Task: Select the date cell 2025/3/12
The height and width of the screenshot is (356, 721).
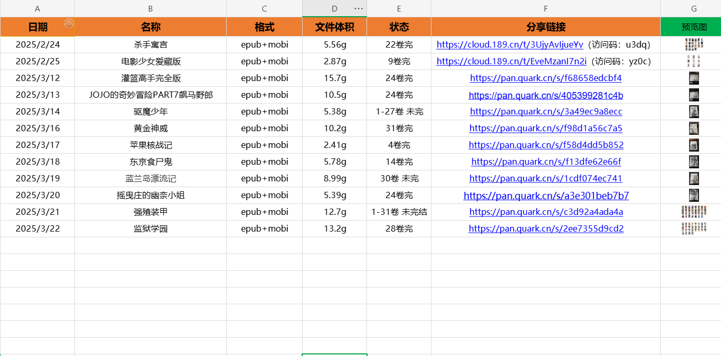Action: pos(37,78)
